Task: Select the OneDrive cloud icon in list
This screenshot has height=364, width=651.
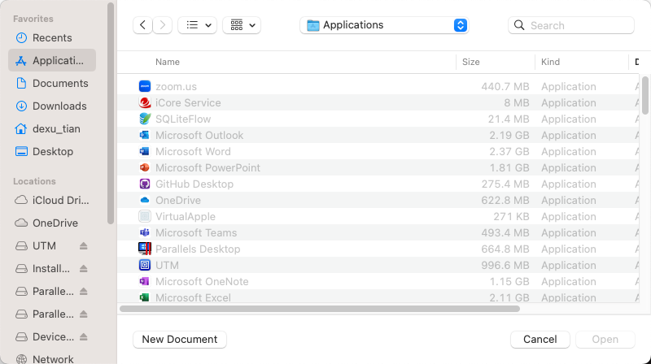Action: (x=145, y=201)
